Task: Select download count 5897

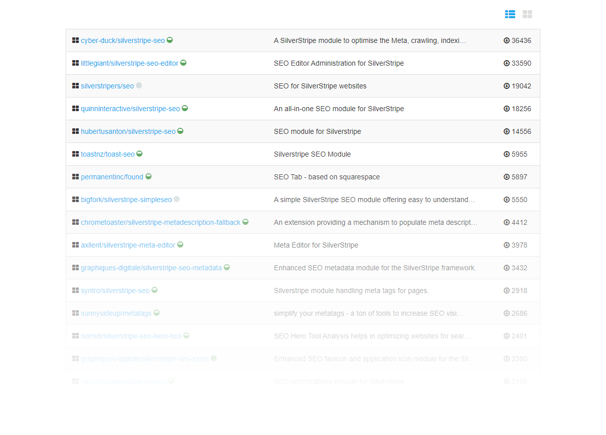Action: (x=519, y=177)
